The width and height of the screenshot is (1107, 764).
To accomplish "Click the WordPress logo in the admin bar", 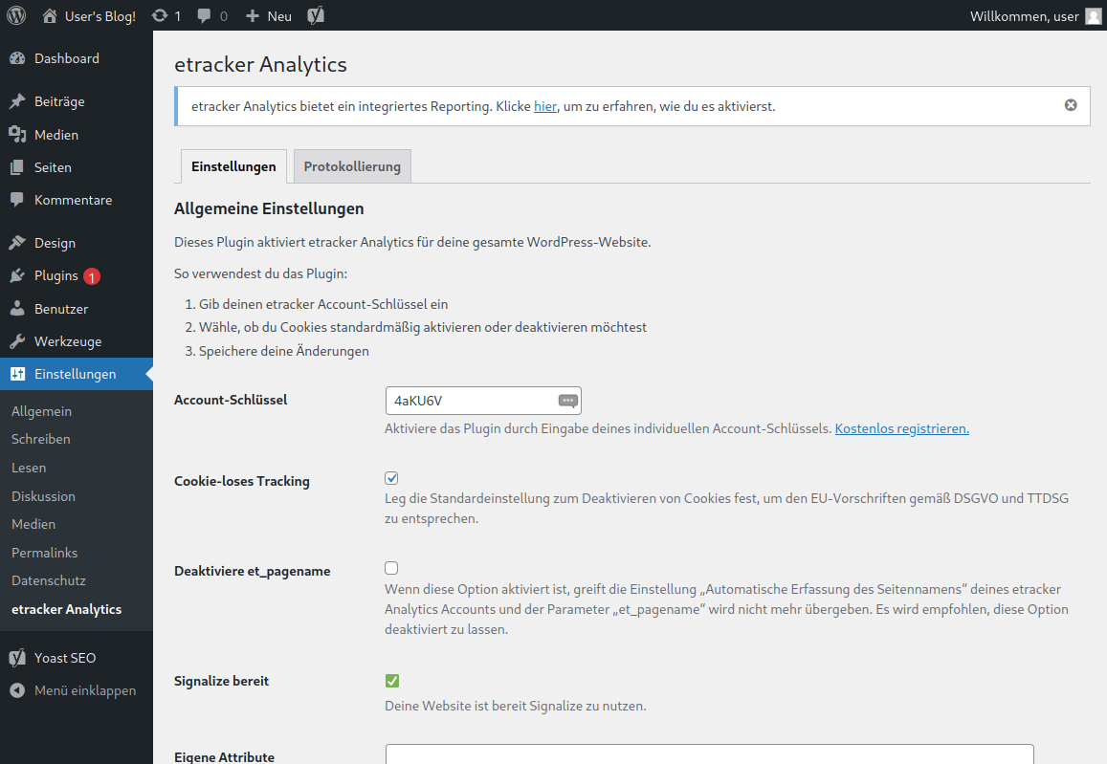I will click(15, 14).
